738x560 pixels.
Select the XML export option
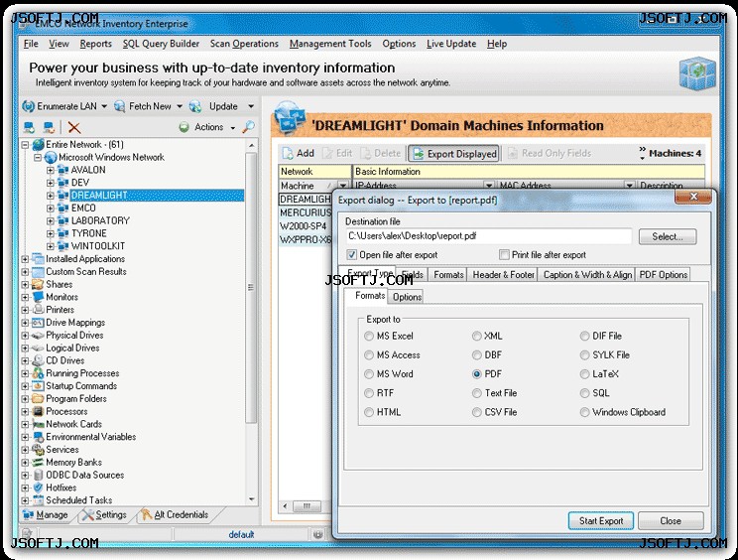(x=477, y=336)
